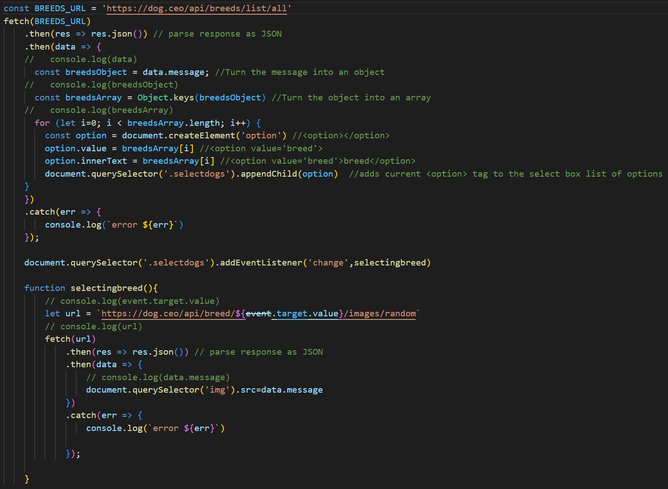Click 'breedsObject' in const breedsObject declaration
This screenshot has height=489, width=668.
(96, 72)
